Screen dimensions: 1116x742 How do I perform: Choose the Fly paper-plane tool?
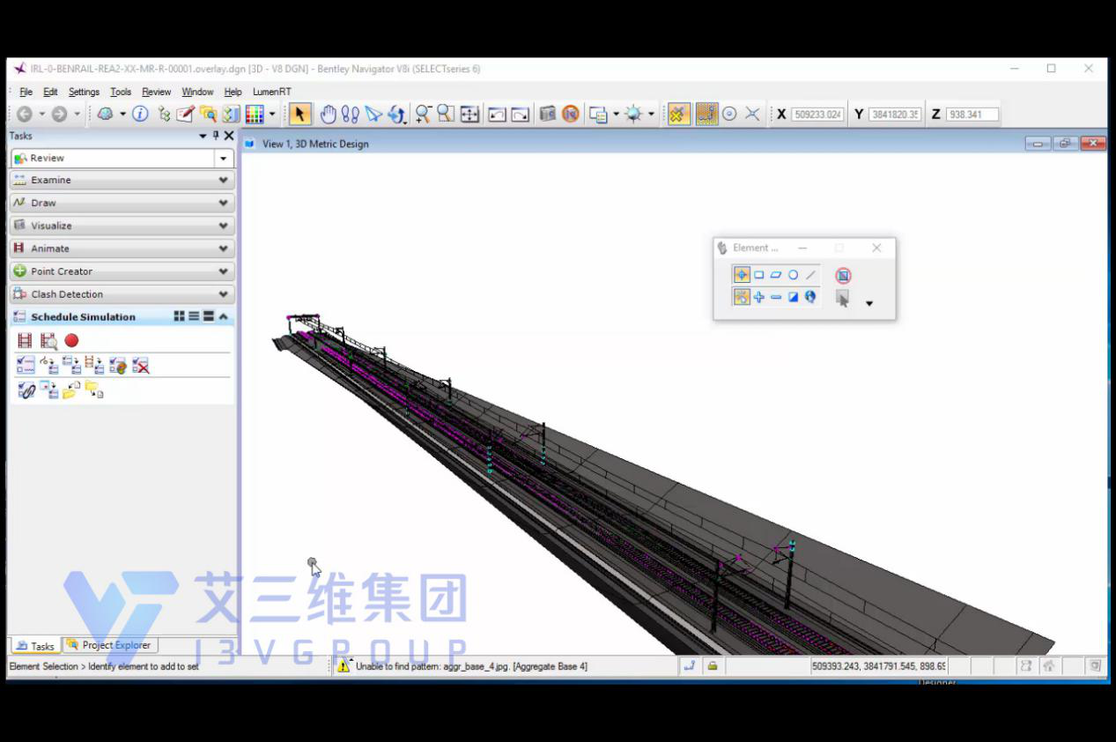(x=373, y=114)
